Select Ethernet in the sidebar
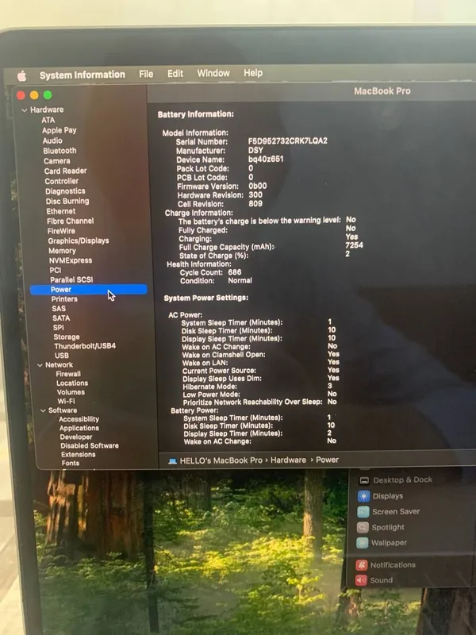 pyautogui.click(x=61, y=211)
